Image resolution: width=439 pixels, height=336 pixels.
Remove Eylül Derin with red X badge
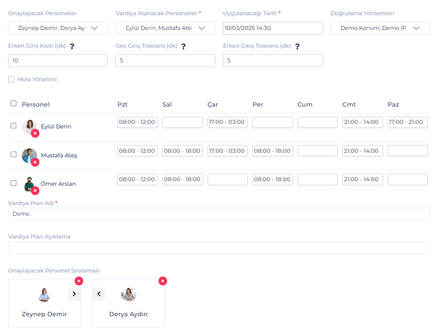[35, 133]
